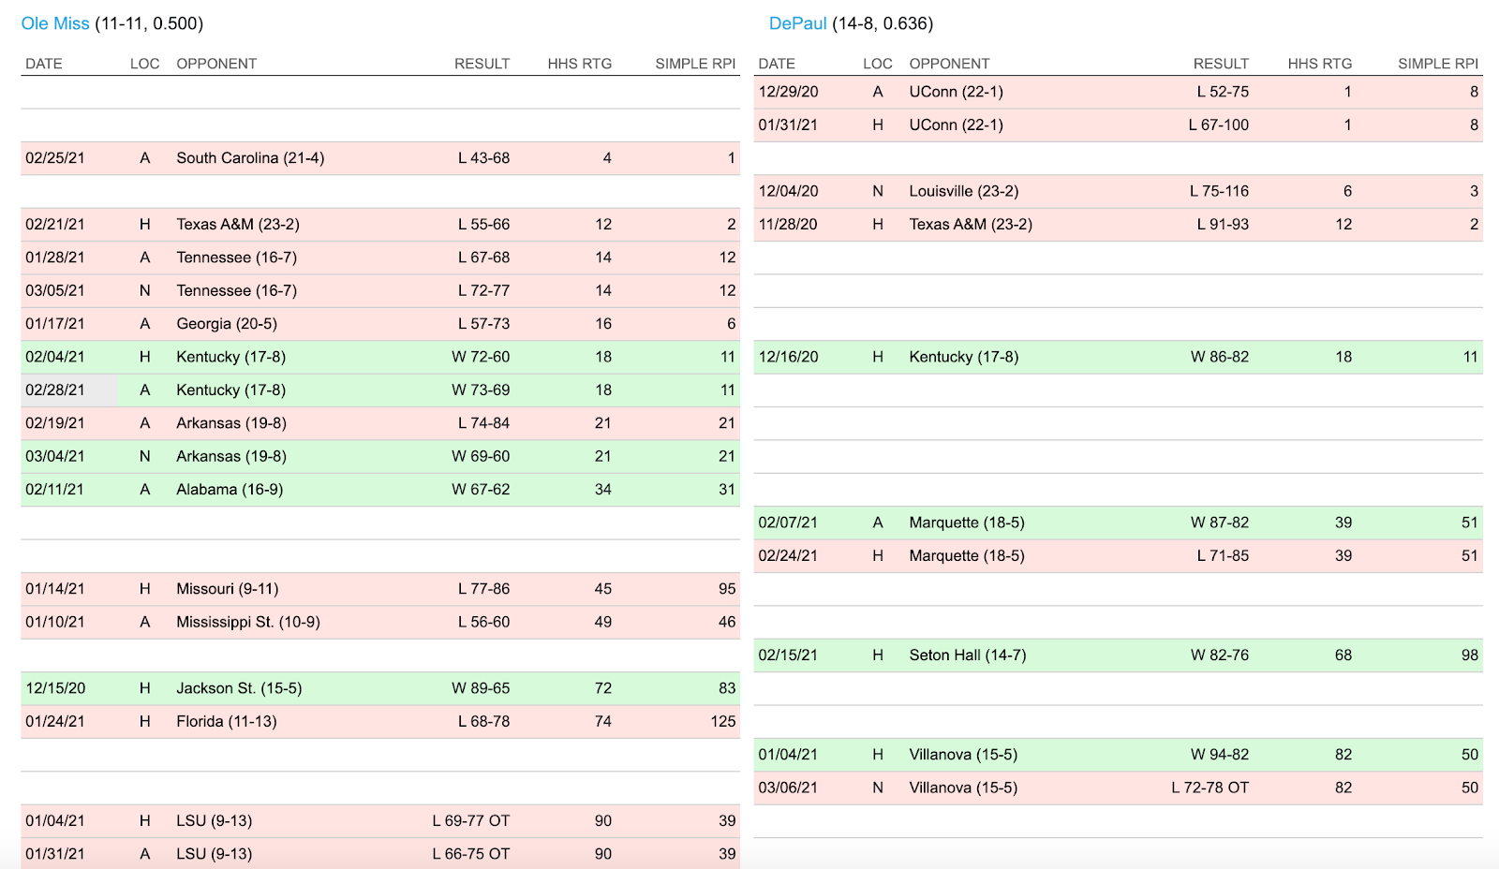Click the W 69-60 result against Arkansas
The image size is (1499, 869).
tap(481, 457)
